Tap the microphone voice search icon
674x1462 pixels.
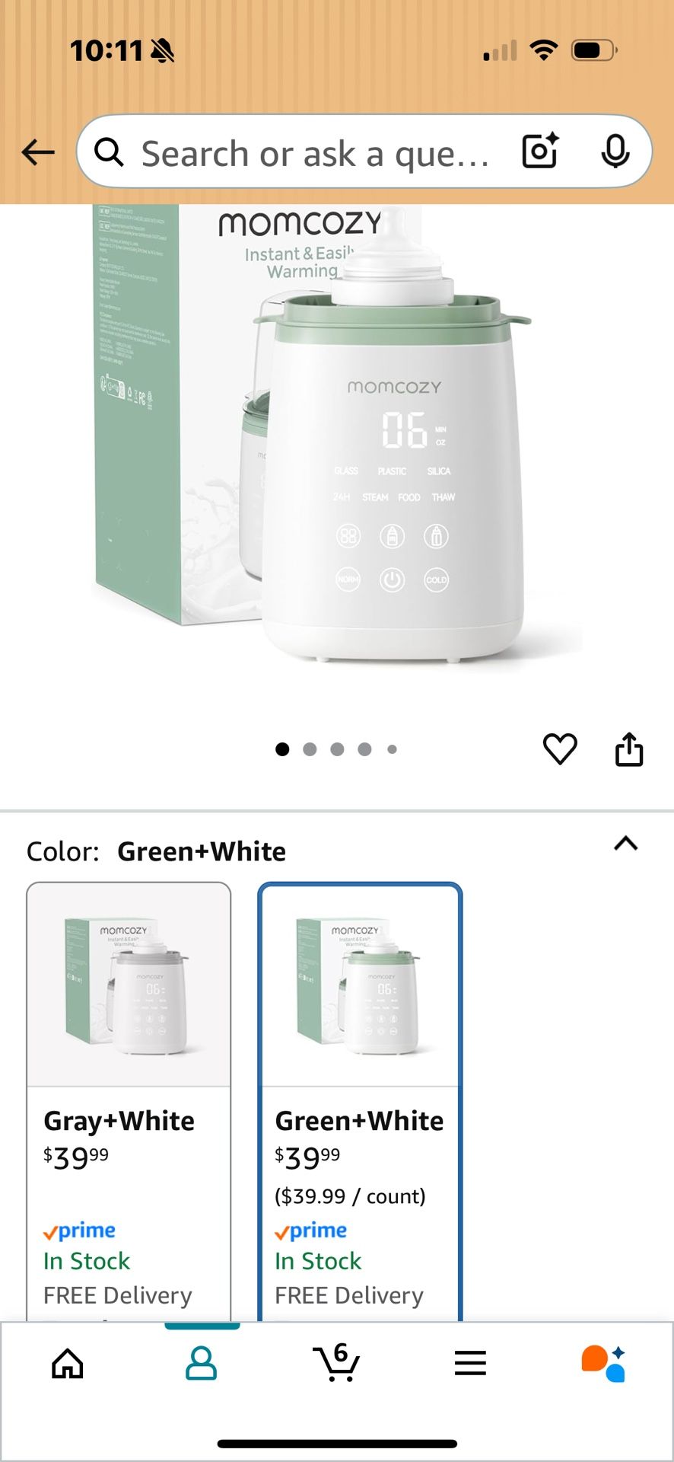(615, 151)
